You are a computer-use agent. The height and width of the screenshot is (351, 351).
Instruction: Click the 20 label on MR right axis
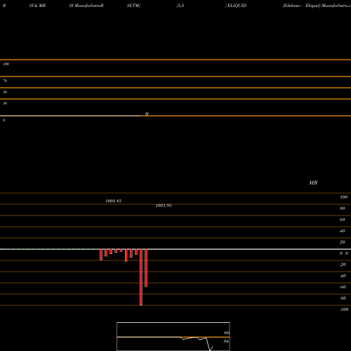pos(343,242)
